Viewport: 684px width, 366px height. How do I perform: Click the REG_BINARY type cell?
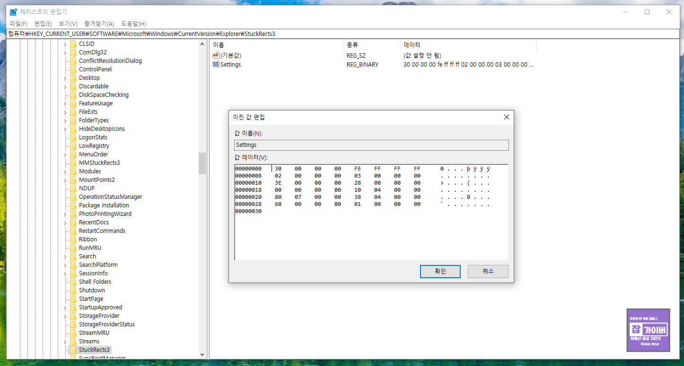click(362, 64)
